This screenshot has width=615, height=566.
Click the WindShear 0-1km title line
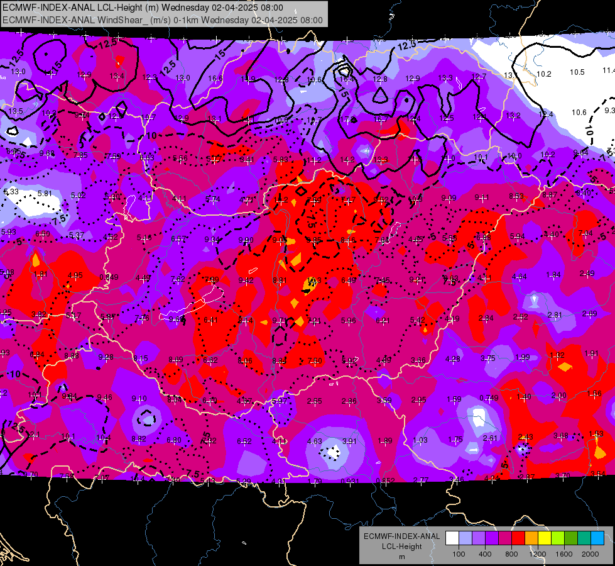(162, 20)
